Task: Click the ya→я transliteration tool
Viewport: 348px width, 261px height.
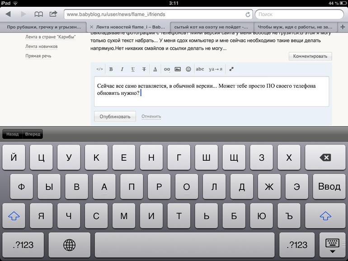Action: pyautogui.click(x=216, y=69)
